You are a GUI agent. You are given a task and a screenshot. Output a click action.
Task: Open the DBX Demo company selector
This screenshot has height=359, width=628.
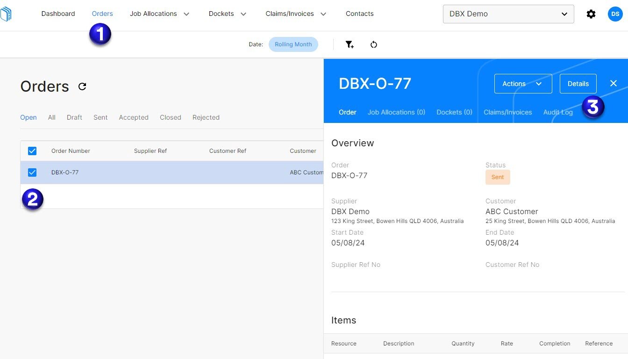508,14
